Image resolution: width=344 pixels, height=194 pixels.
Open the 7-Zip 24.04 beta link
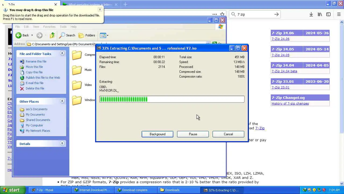coord(284,71)
